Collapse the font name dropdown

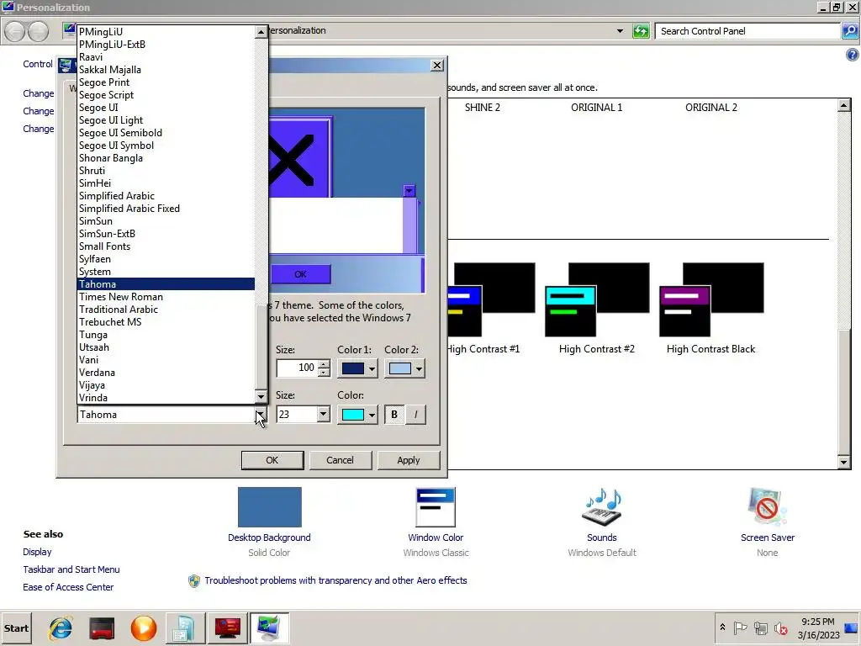(261, 415)
